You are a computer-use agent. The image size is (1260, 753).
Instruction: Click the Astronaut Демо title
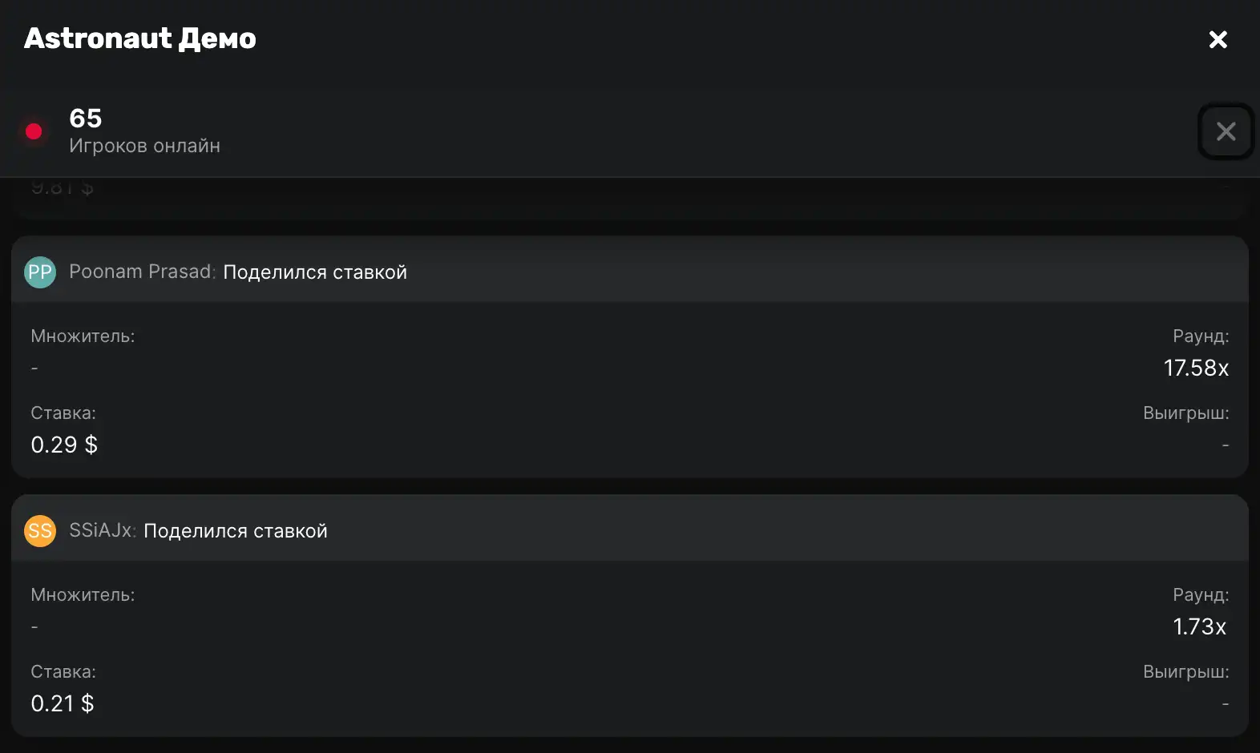click(x=140, y=38)
